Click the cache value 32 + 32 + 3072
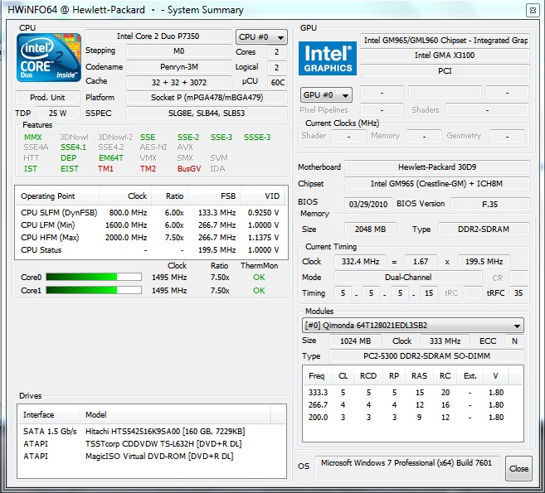Screen dimensions: 545x493 tap(179, 82)
